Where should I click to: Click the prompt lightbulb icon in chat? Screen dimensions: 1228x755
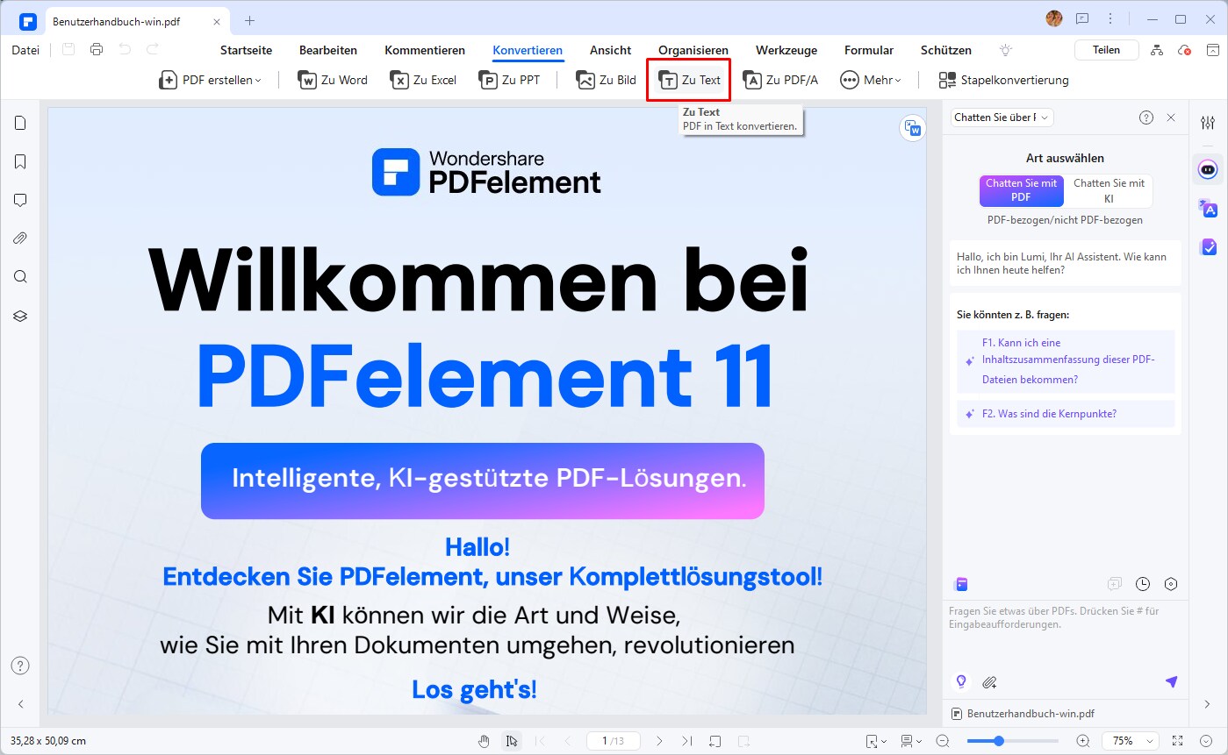pyautogui.click(x=961, y=681)
